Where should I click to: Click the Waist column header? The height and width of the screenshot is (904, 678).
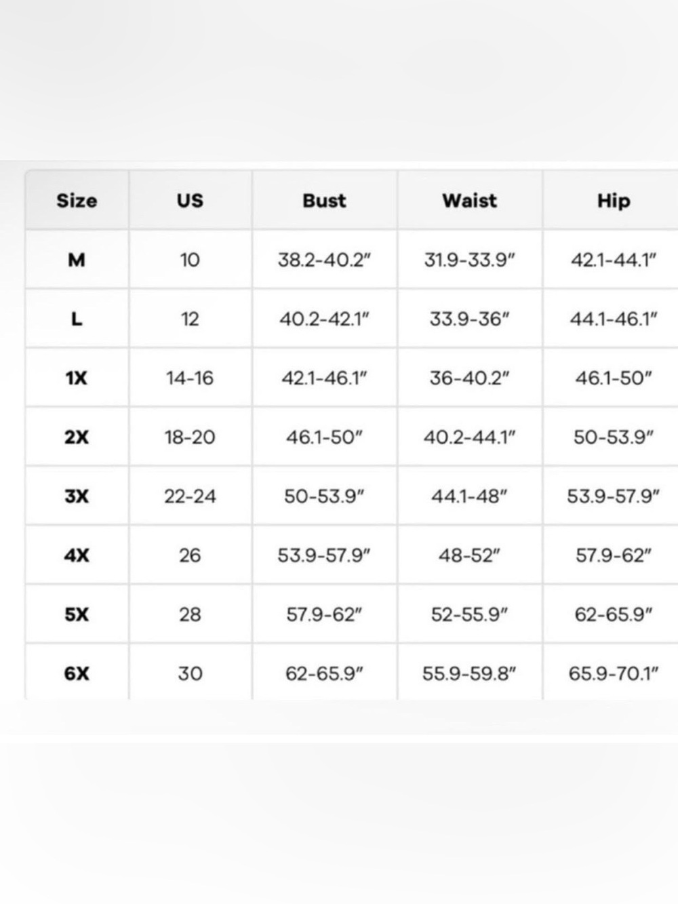coord(469,201)
